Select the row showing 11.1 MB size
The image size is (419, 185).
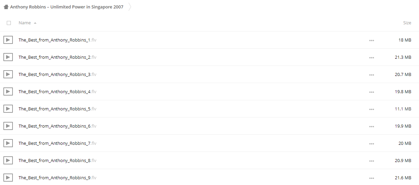pyautogui.click(x=209, y=109)
